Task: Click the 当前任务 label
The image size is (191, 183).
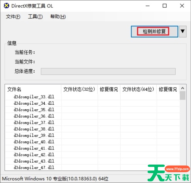Action: [x=25, y=52]
